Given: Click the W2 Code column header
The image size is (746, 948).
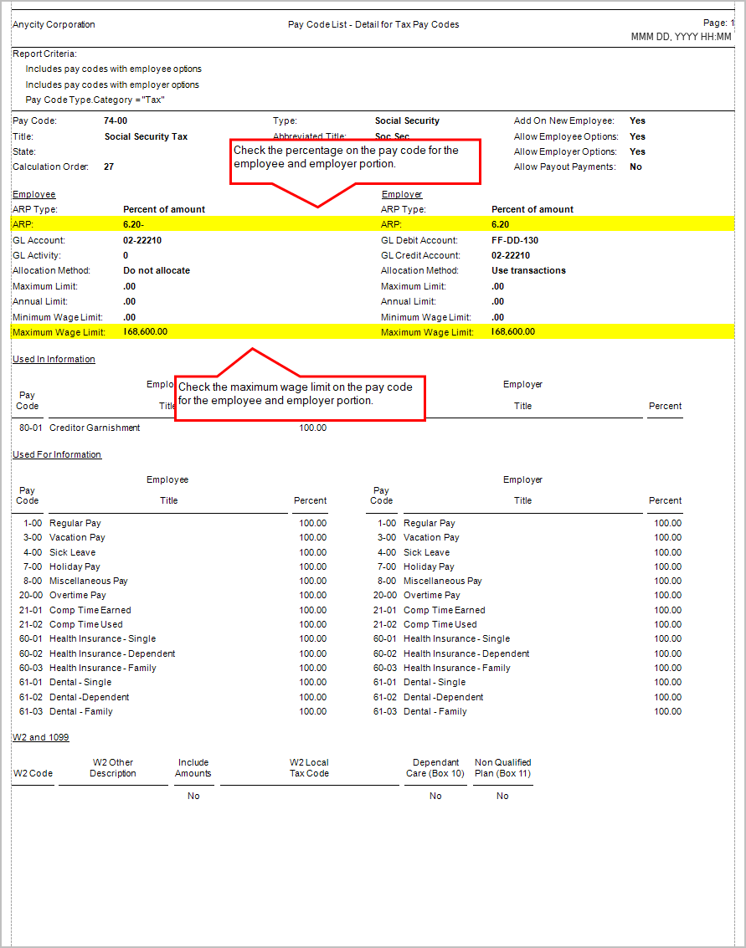Looking at the screenshot, I should coord(33,774).
